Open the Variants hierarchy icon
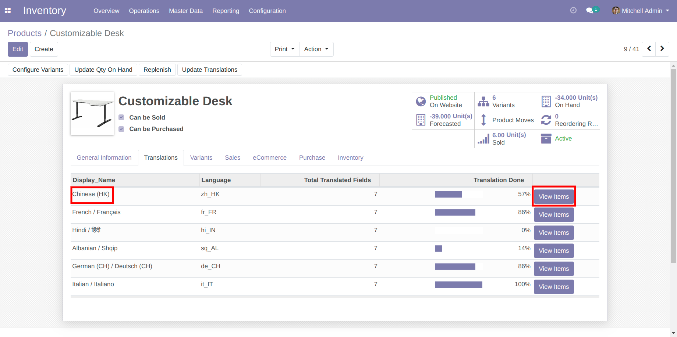This screenshot has height=337, width=677. coord(483,102)
